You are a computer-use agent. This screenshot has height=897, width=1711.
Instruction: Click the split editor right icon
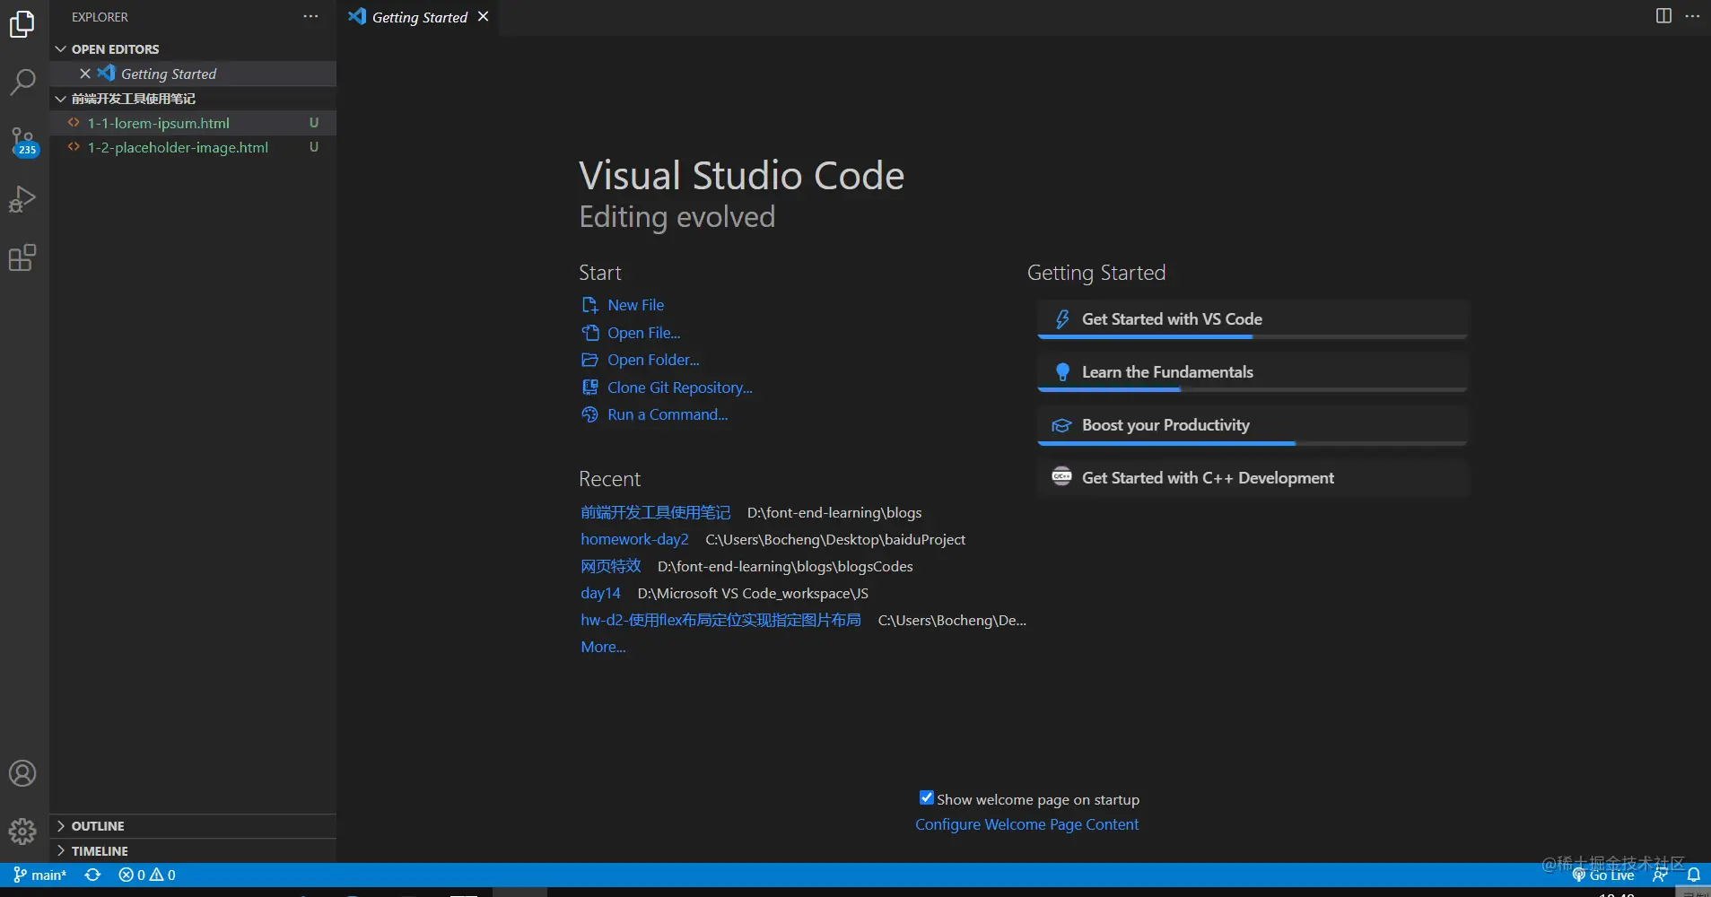tap(1663, 16)
